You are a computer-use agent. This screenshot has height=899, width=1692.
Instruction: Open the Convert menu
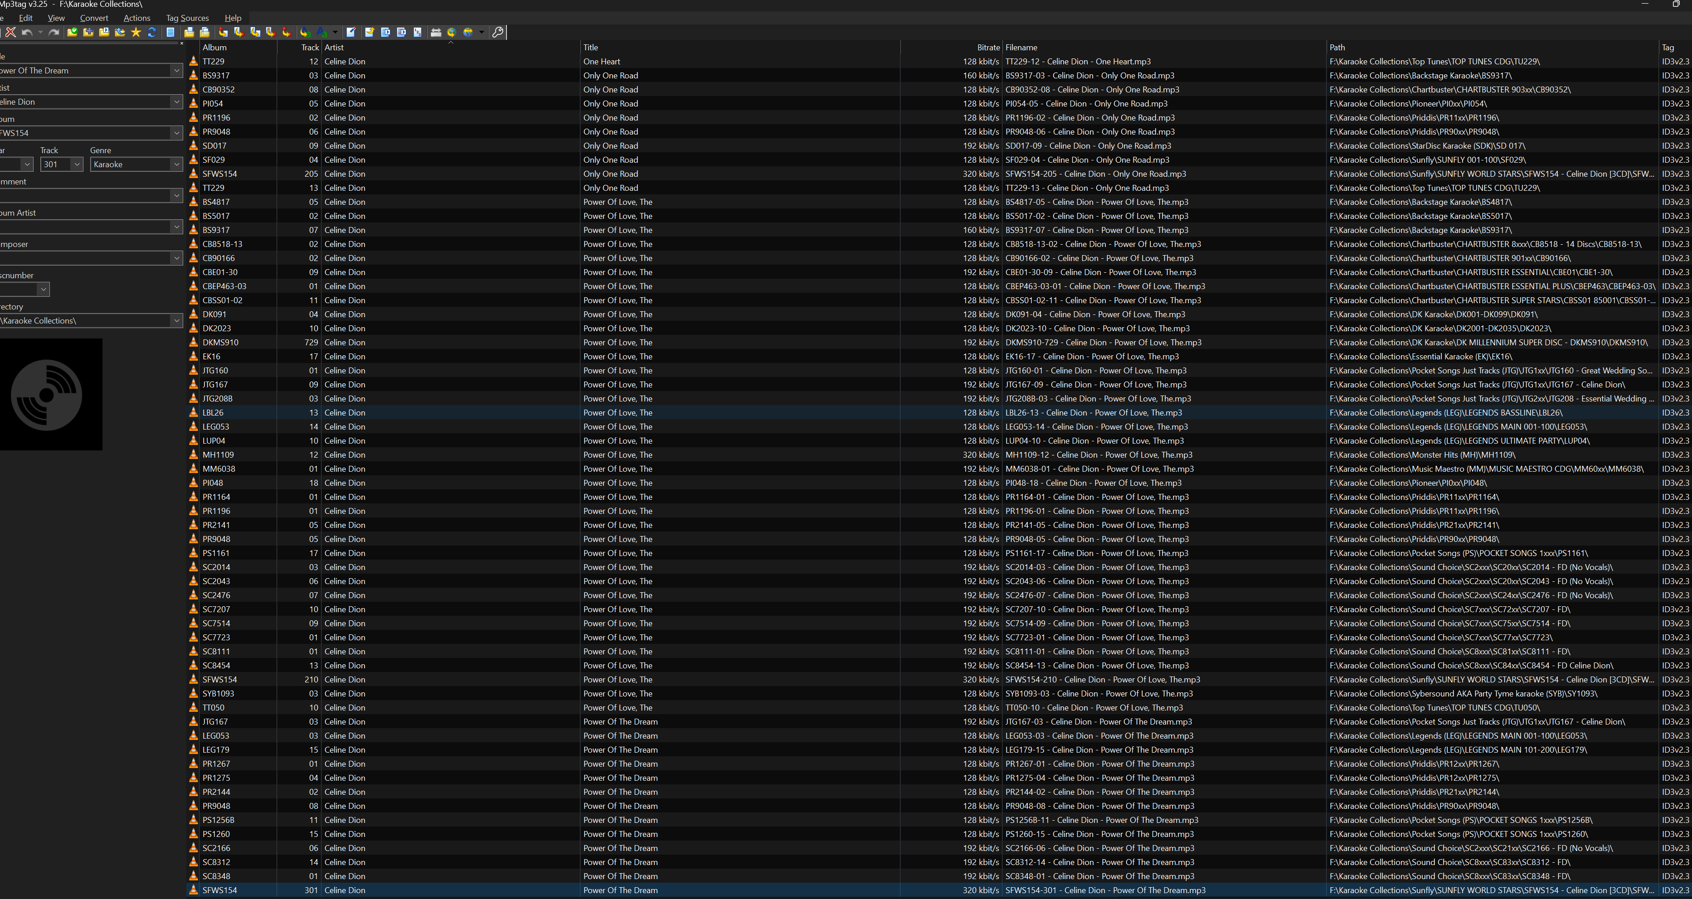(94, 18)
